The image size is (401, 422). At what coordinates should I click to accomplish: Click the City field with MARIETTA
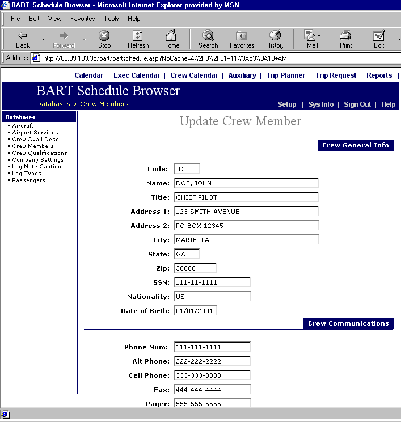(x=246, y=240)
